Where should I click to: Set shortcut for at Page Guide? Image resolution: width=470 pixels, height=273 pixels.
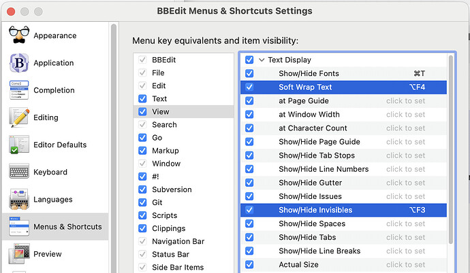pos(405,101)
